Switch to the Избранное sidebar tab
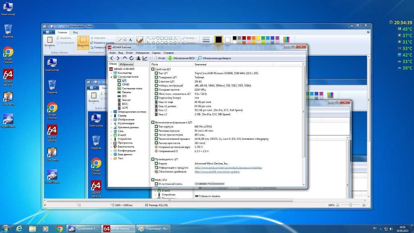Image resolution: width=414 pixels, height=233 pixels. pos(126,64)
